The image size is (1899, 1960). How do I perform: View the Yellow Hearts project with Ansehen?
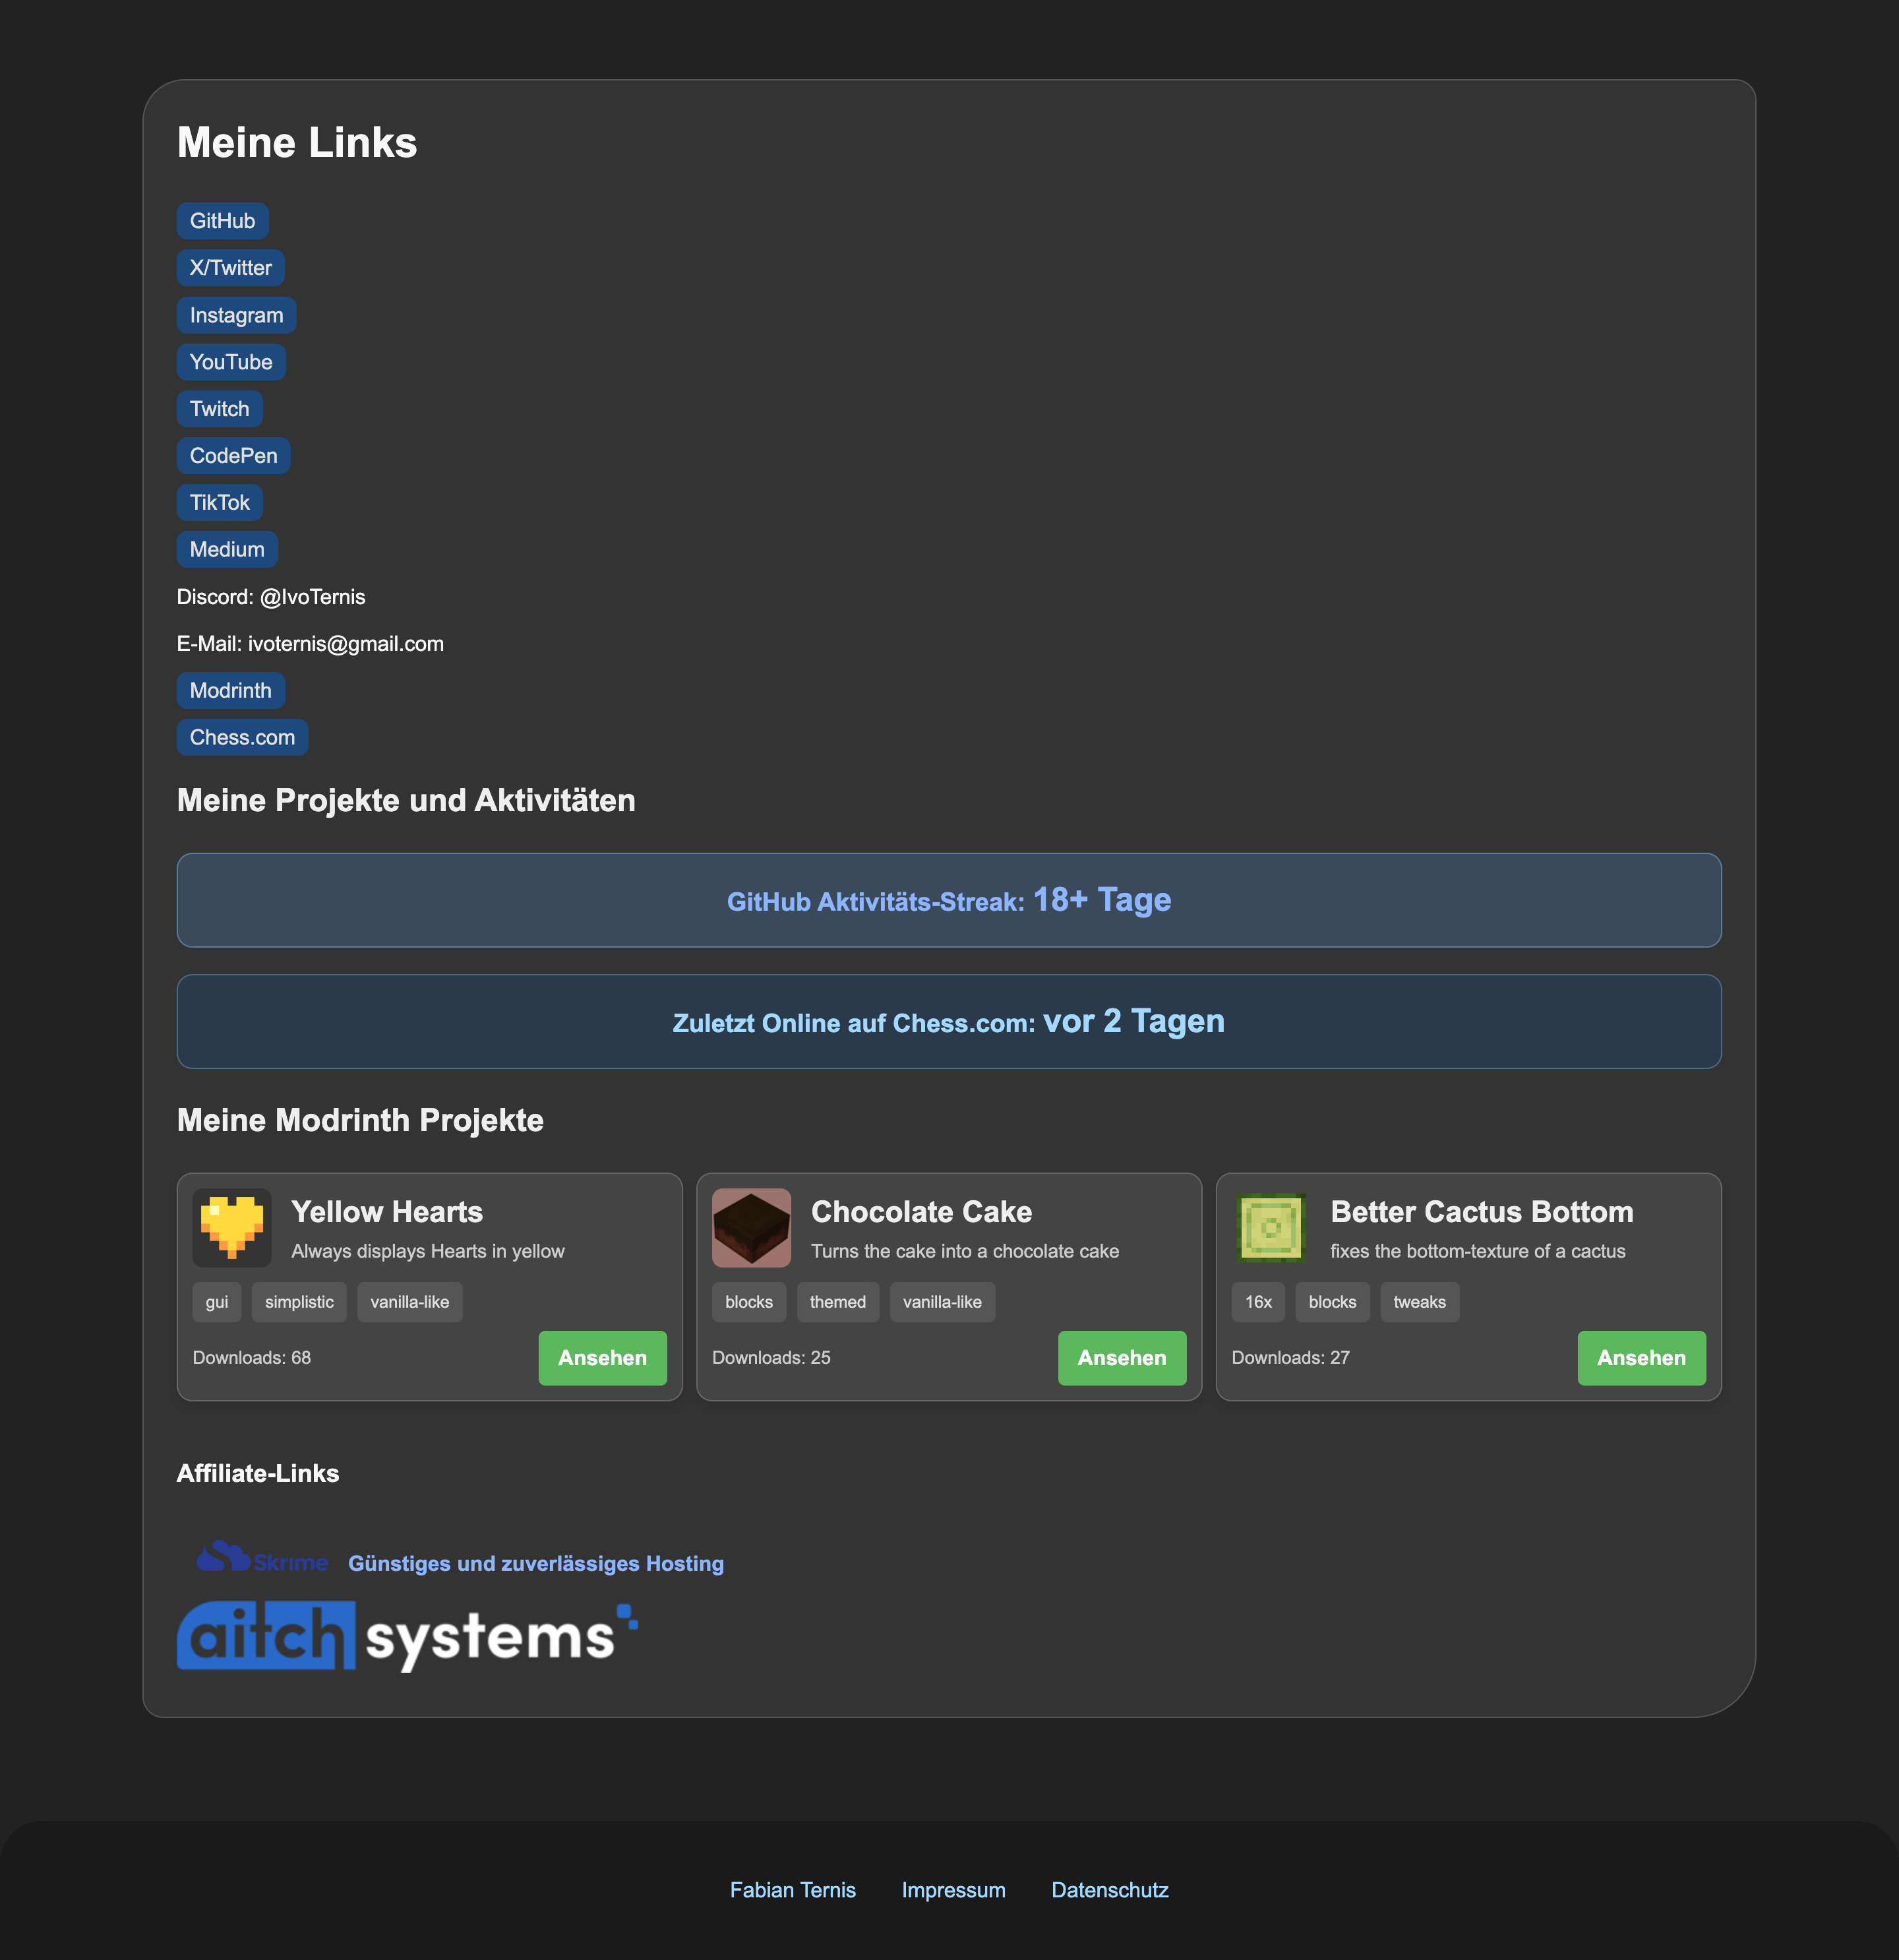(603, 1358)
